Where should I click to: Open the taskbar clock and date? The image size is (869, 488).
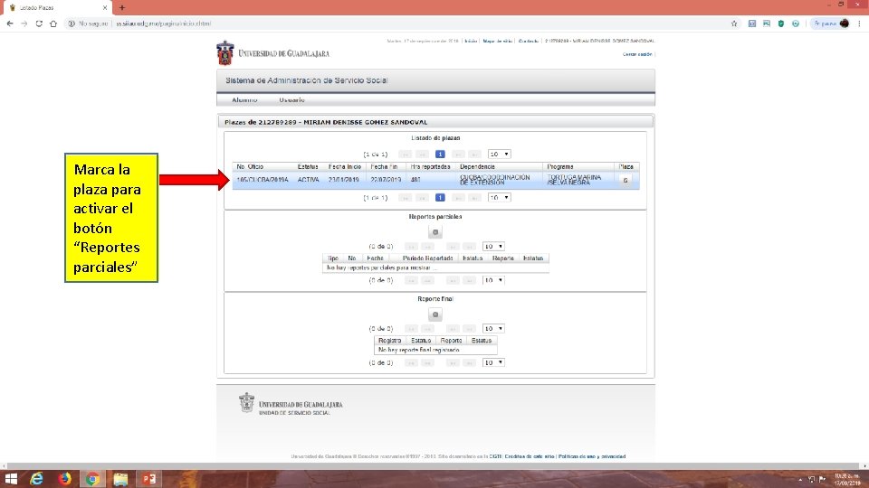847,479
